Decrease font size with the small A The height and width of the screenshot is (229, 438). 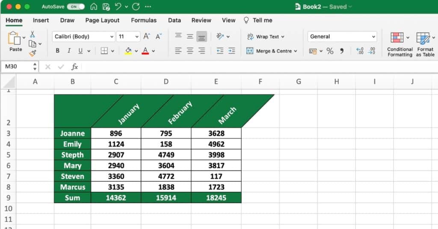158,37
